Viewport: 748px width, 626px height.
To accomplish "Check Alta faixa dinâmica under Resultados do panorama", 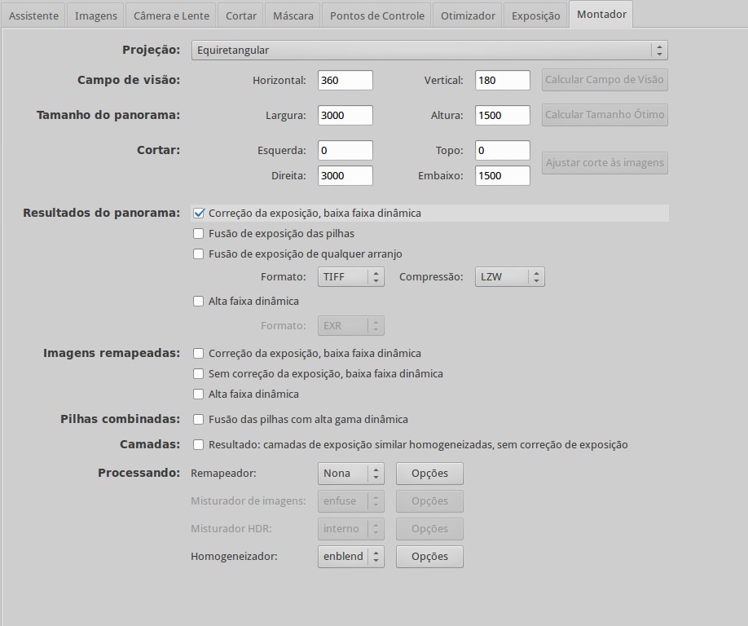I will pyautogui.click(x=198, y=302).
